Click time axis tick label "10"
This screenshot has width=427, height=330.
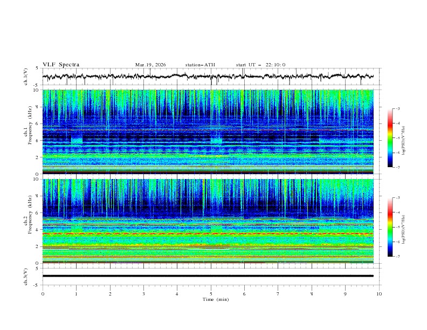coord(379,294)
